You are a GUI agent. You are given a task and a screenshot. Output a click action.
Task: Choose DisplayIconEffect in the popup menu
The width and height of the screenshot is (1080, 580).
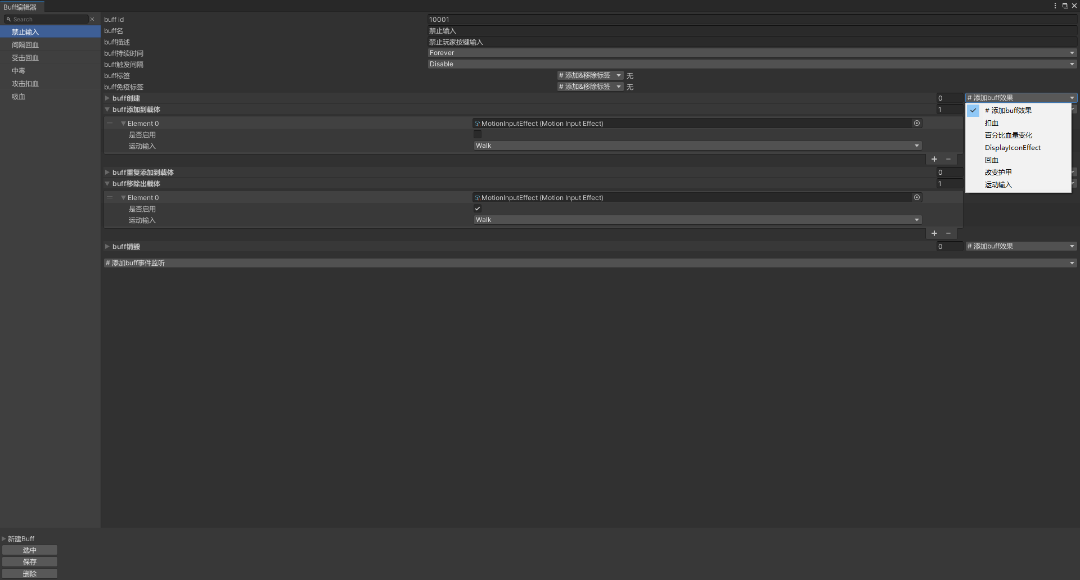tap(1018, 147)
